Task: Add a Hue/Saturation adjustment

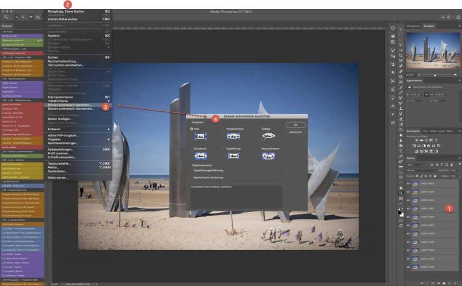Action: pos(414,145)
